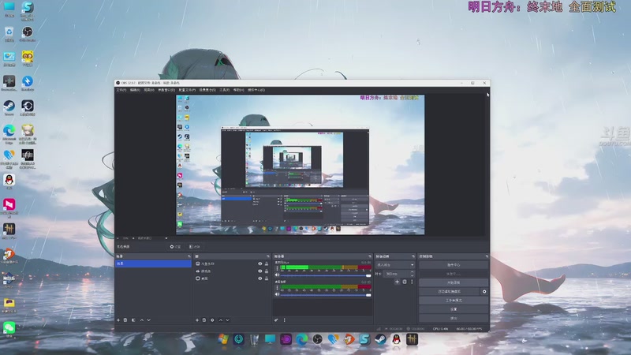The width and height of the screenshot is (631, 355).
Task: Pop out the Controls dock
Action: pyautogui.click(x=487, y=256)
